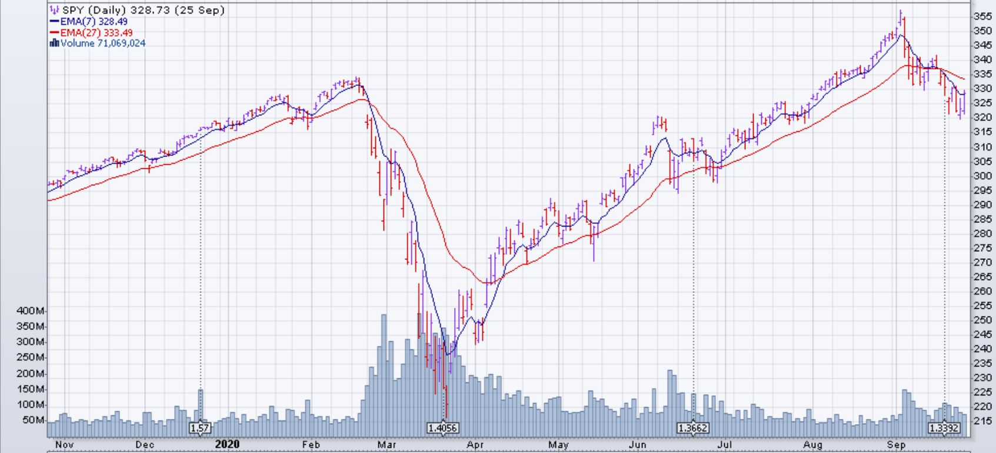Click the 1.57 dividend marker label
This screenshot has width=996, height=453.
[199, 428]
